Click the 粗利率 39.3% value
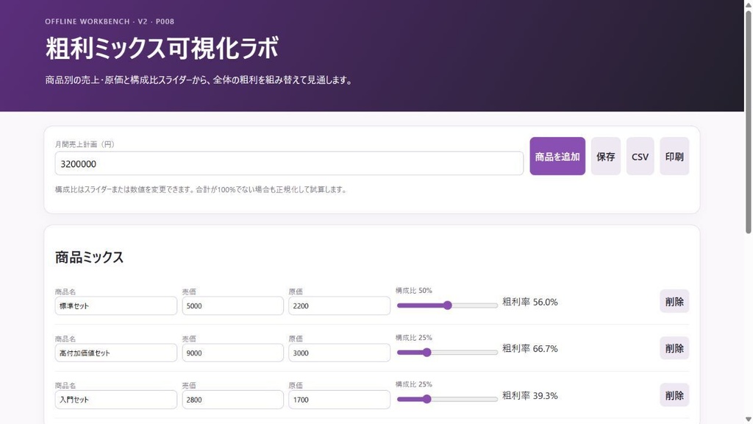The width and height of the screenshot is (753, 424). coord(530,395)
